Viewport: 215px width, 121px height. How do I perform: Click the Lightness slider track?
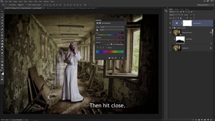point(110,44)
